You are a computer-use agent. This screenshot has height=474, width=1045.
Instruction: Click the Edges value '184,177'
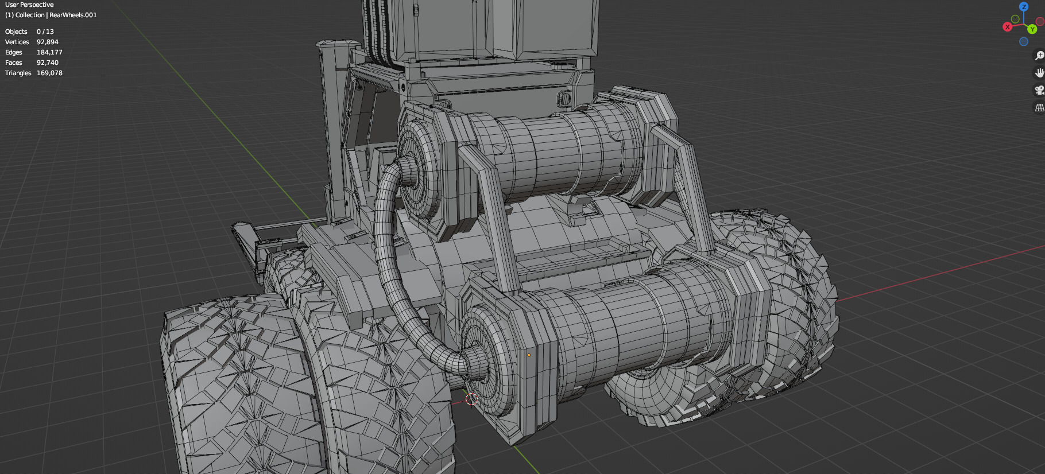pos(49,52)
